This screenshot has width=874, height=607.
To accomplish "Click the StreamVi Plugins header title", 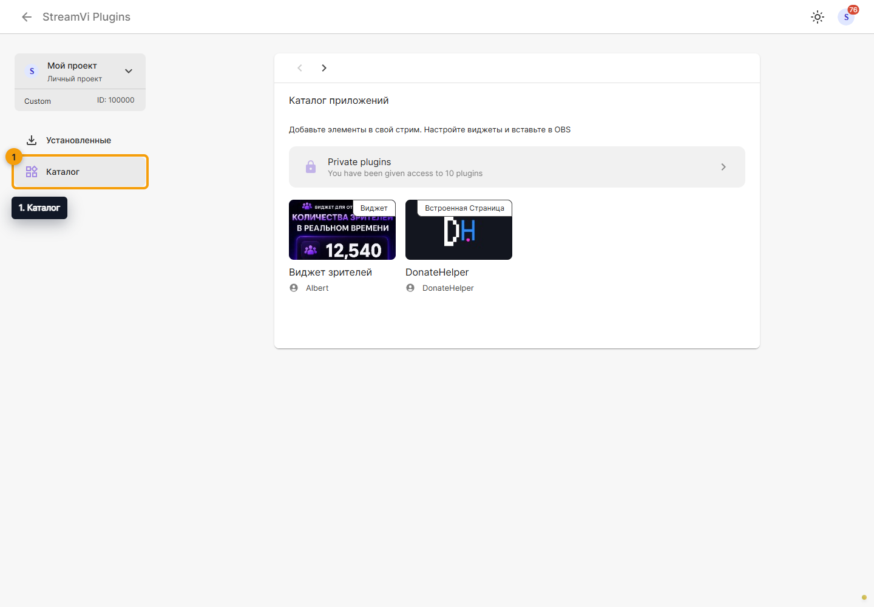I will [86, 17].
